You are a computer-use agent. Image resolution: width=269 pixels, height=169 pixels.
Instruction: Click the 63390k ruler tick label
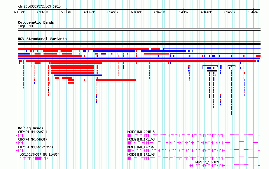point(89,12)
